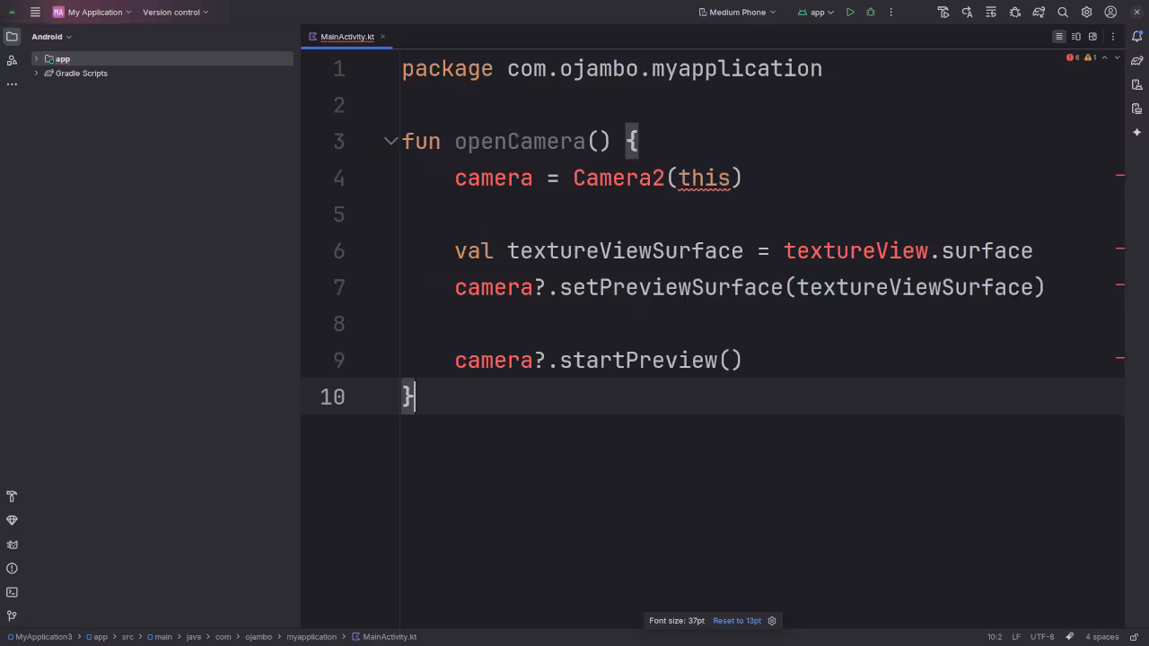Viewport: 1149px width, 646px height.
Task: Click 10:2 line column indicator
Action: (x=995, y=637)
